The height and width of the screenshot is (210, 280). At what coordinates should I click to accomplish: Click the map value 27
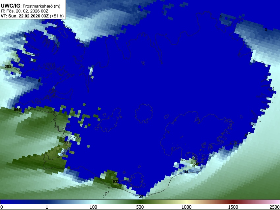(141, 197)
